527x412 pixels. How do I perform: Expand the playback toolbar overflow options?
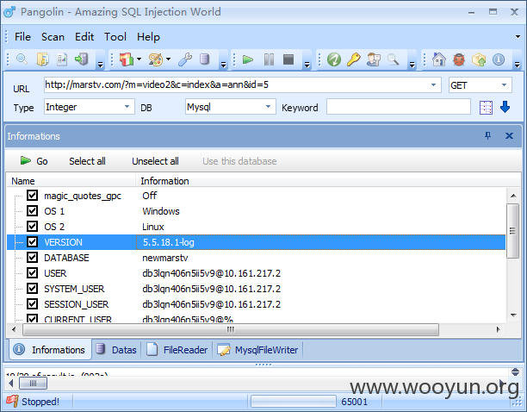tap(307, 65)
